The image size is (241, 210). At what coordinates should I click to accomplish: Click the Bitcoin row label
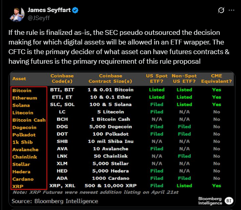click(x=22, y=91)
